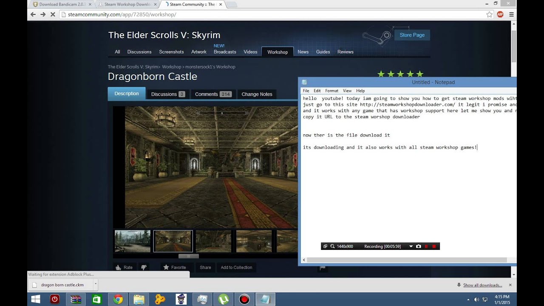Viewport: 544px width, 306px height.
Task: Open the Guides section of the hub
Action: point(323,52)
